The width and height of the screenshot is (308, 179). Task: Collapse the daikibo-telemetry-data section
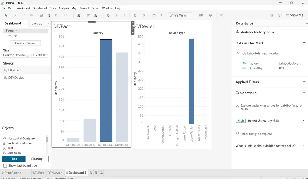[238, 53]
